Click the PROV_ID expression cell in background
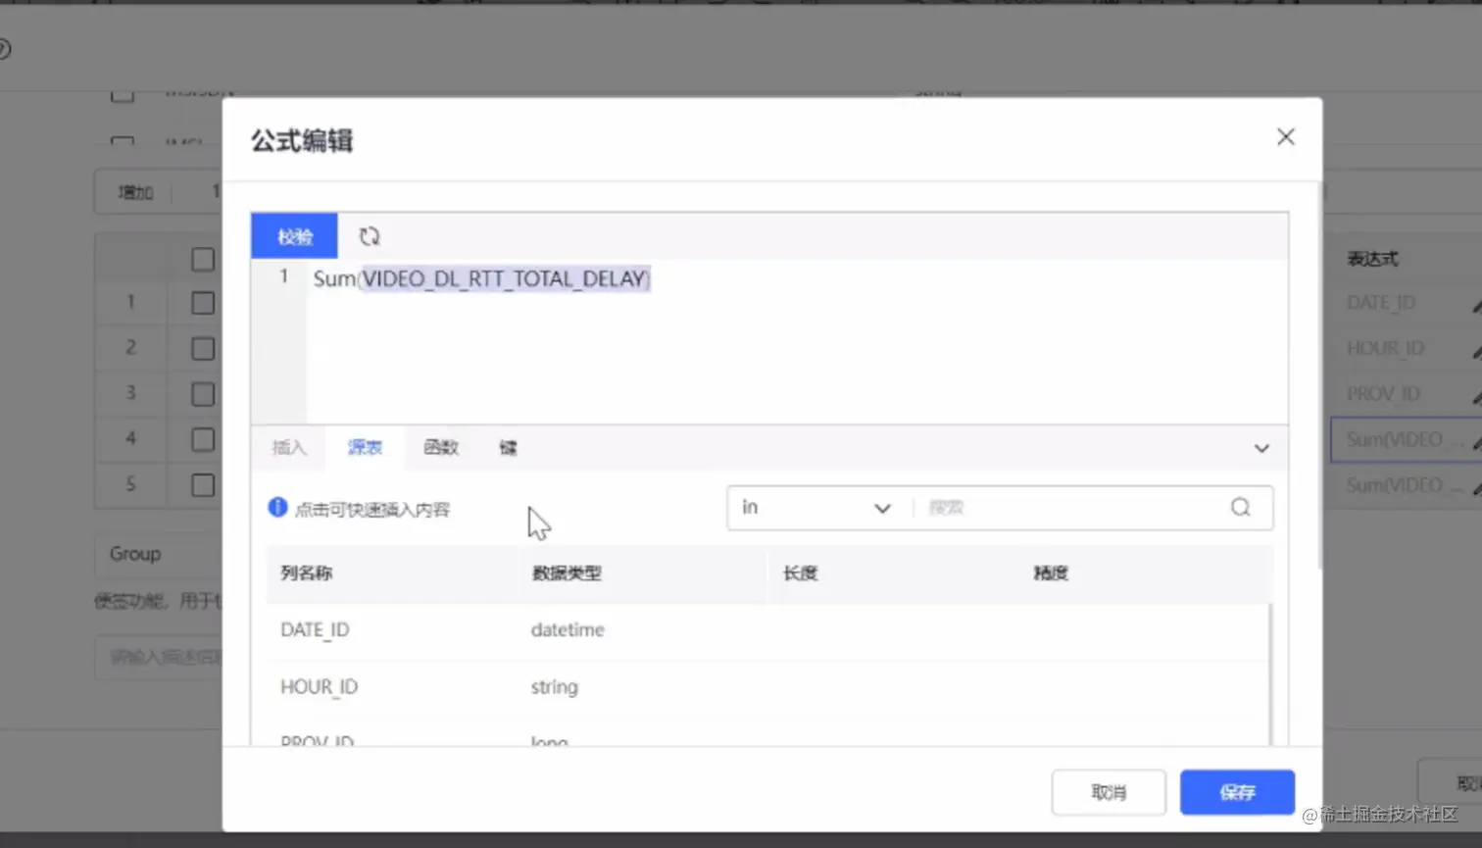1482x848 pixels. [x=1383, y=394]
